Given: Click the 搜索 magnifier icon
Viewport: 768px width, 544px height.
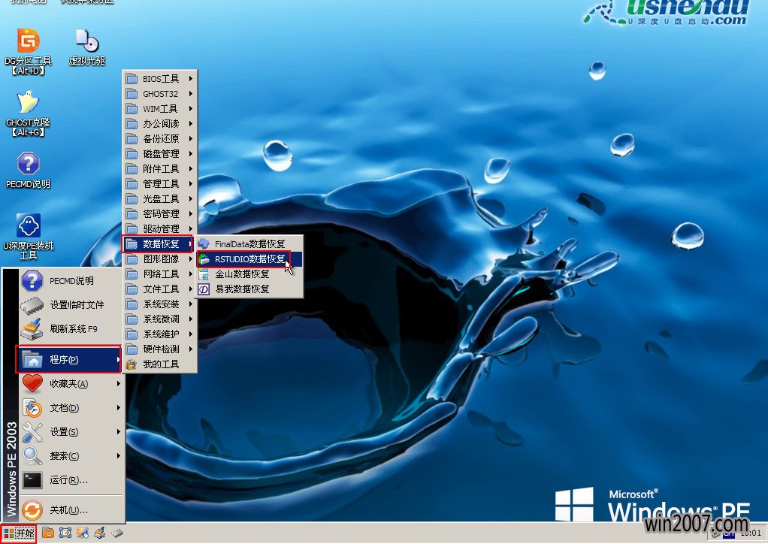Looking at the screenshot, I should point(32,456).
